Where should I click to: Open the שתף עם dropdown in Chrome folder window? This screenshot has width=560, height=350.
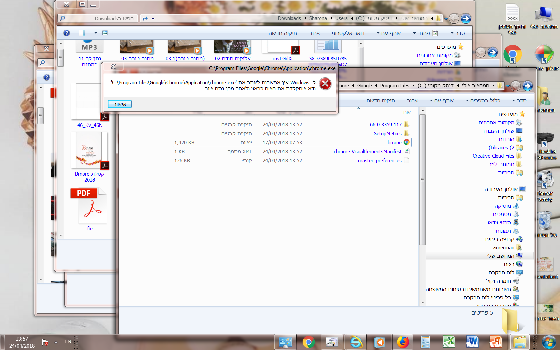click(x=442, y=100)
